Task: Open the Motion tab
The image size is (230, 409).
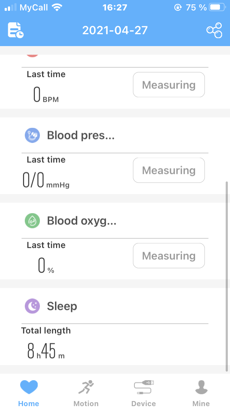Action: 86,393
